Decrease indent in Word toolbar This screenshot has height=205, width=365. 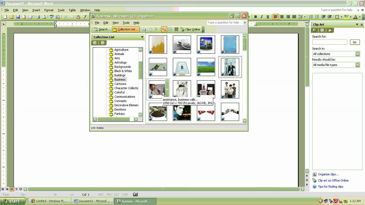pyautogui.click(x=323, y=17)
